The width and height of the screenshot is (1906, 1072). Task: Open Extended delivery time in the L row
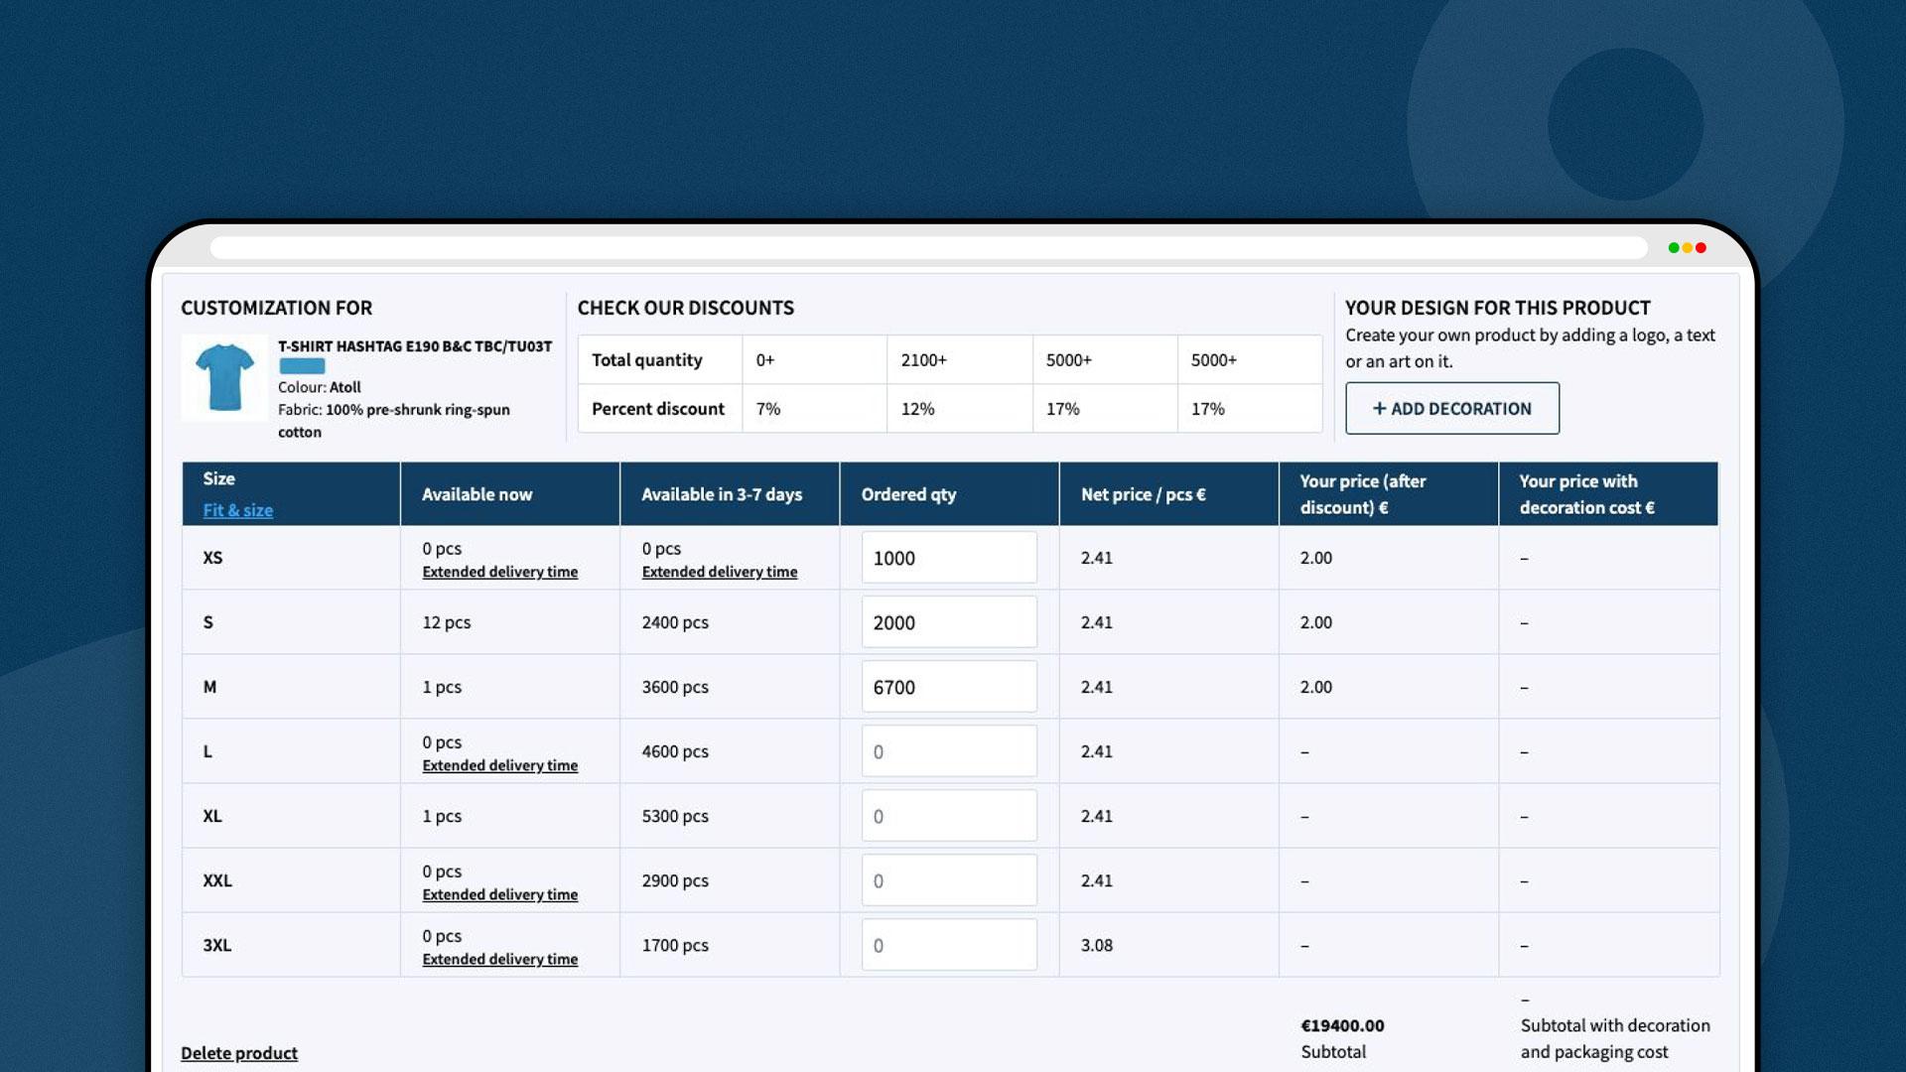pos(499,765)
